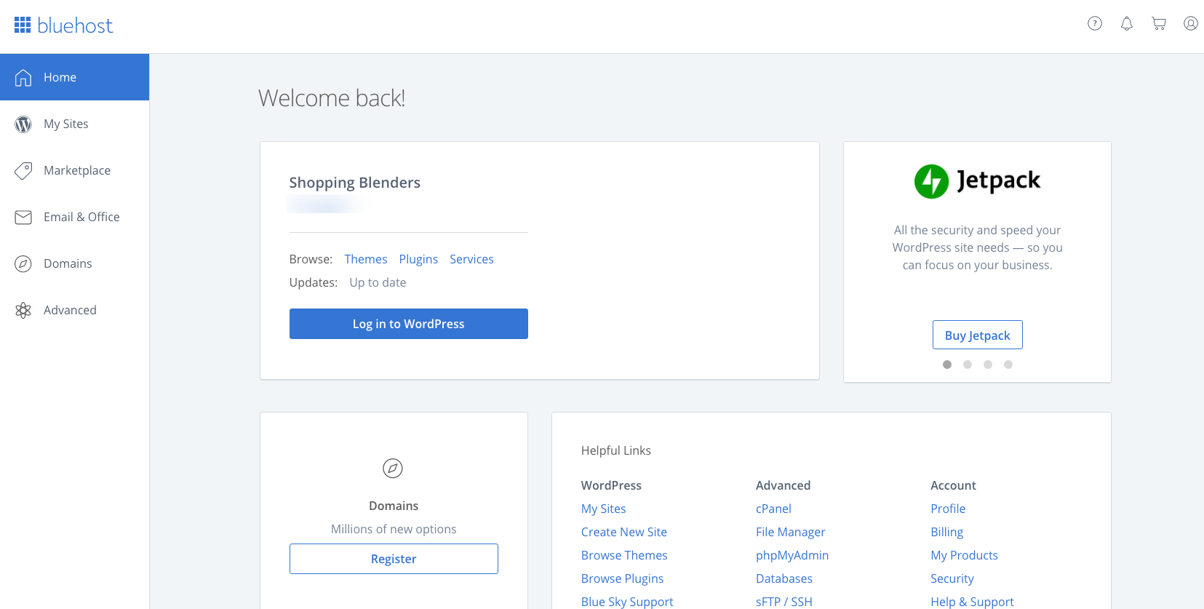Open Domains in the sidebar menu
Viewport: 1204px width, 609px height.
74,263
